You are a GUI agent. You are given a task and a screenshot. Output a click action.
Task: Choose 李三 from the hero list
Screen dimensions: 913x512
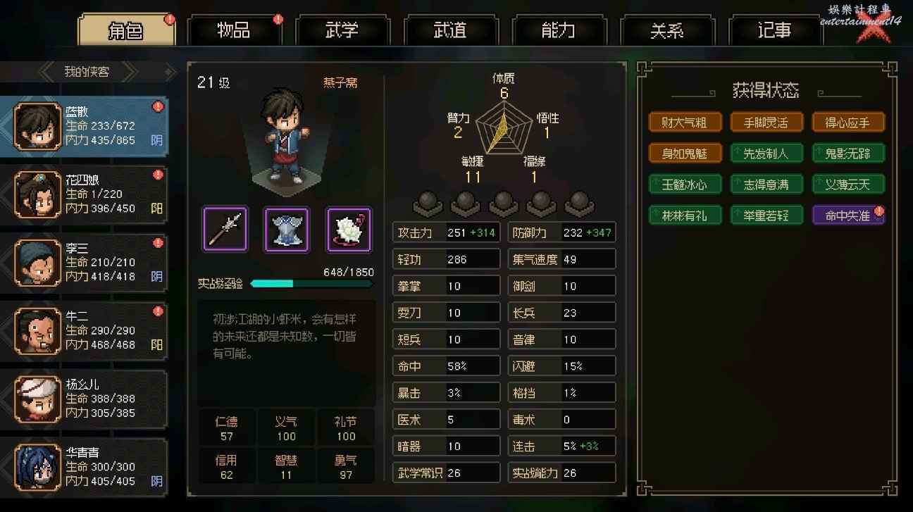pyautogui.click(x=38, y=262)
